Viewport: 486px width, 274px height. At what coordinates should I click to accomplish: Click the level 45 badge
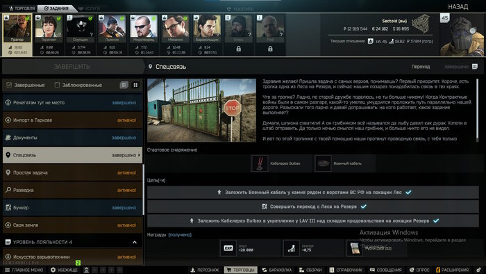point(444,18)
